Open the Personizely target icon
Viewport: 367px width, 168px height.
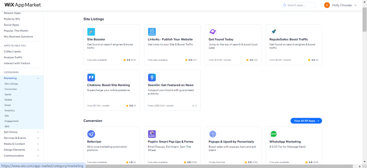pos(213,134)
